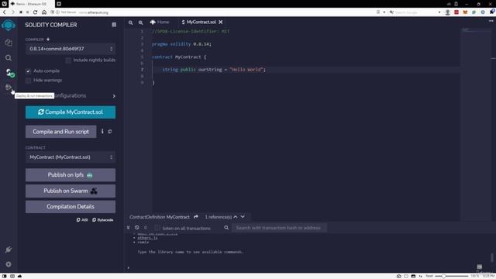Open Compilation Details
This screenshot has height=279, width=496.
coord(71,207)
